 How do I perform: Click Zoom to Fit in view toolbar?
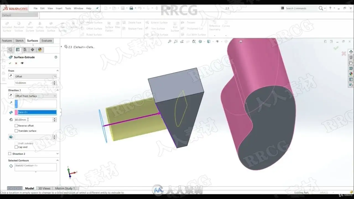click(170, 41)
